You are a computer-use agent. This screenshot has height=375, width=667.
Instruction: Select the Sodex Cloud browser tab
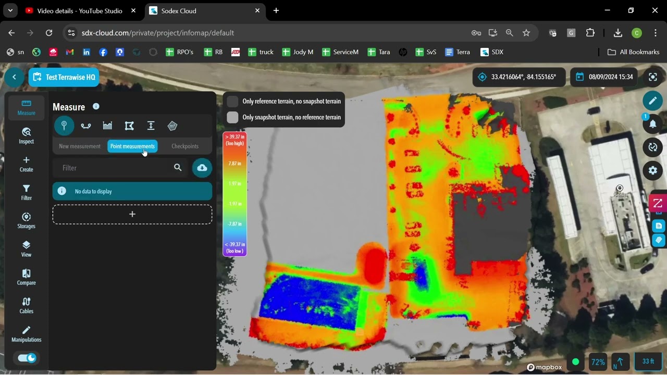(x=204, y=10)
